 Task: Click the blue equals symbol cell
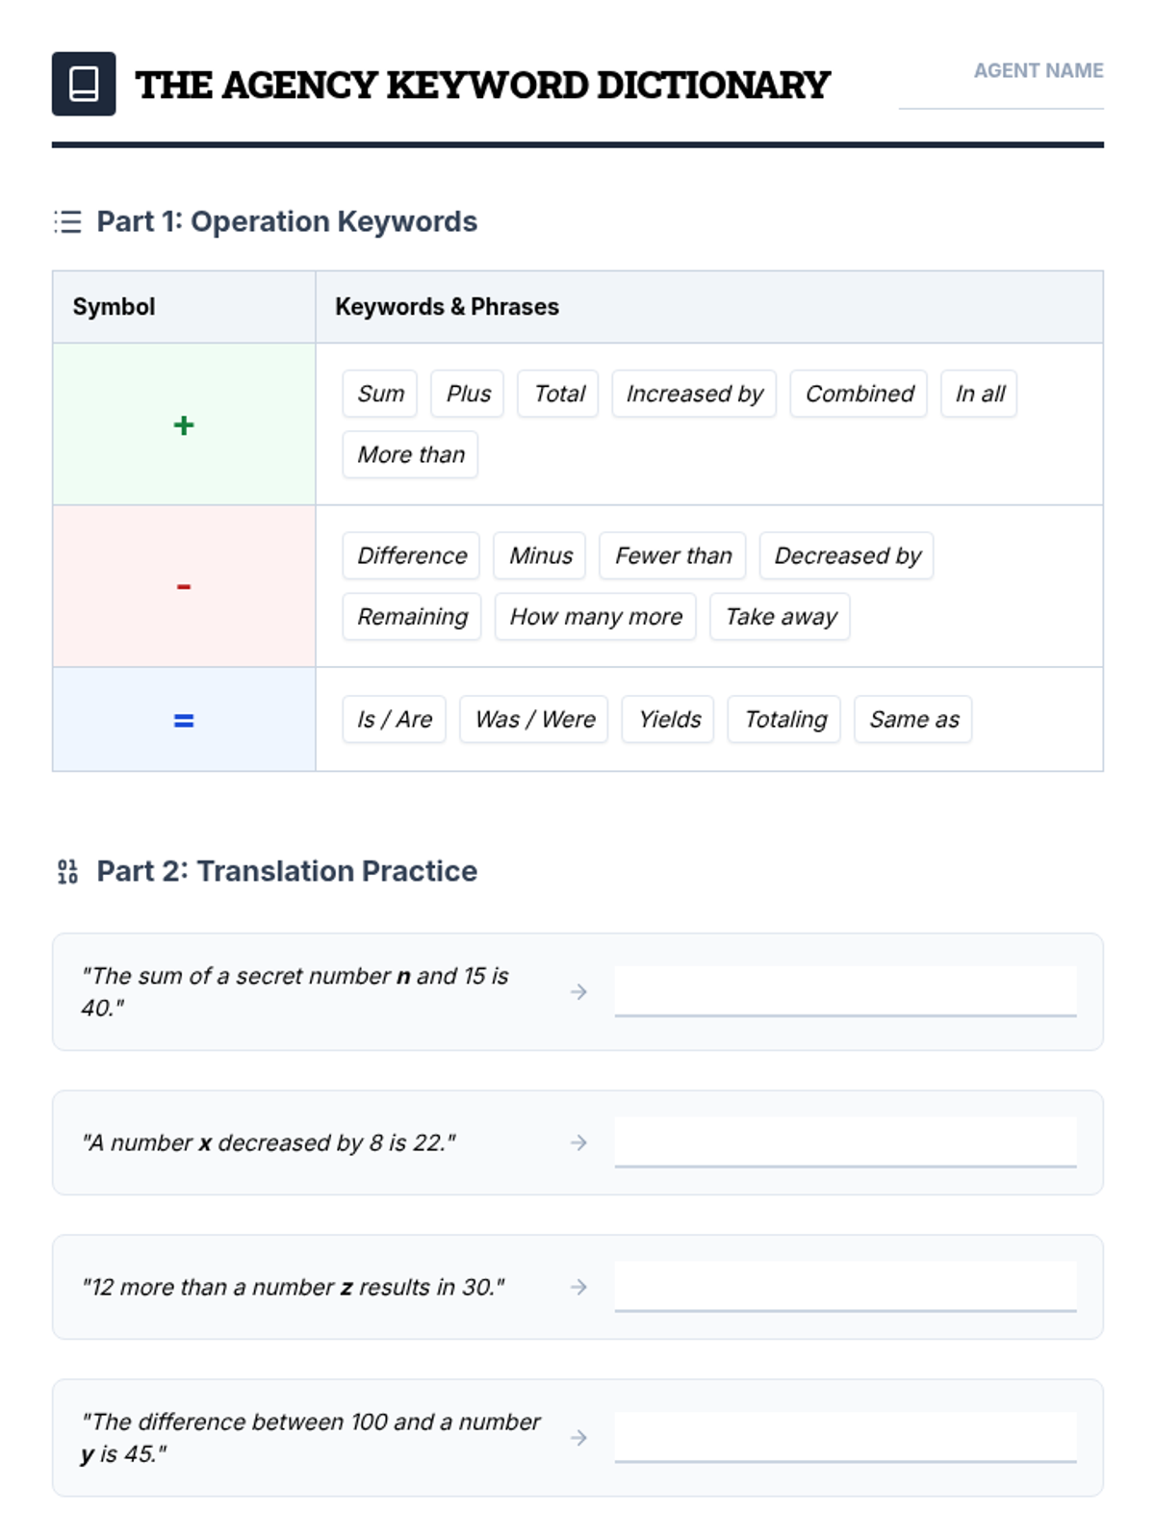[x=184, y=720]
